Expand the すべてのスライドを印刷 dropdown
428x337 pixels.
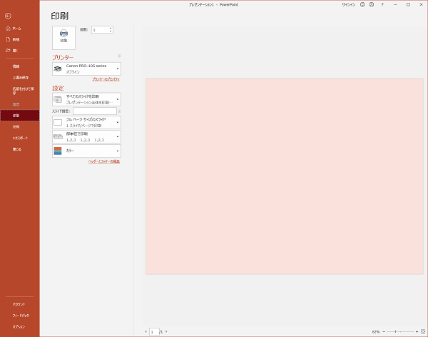(x=86, y=99)
